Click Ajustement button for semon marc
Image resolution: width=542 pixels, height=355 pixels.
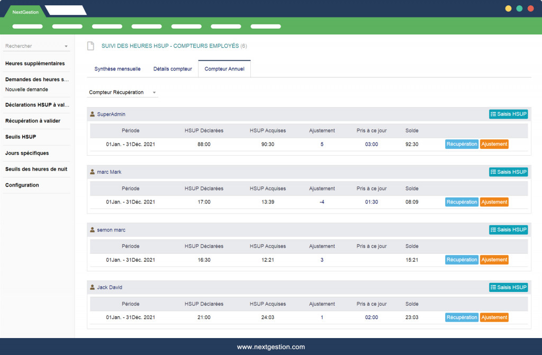[494, 260]
